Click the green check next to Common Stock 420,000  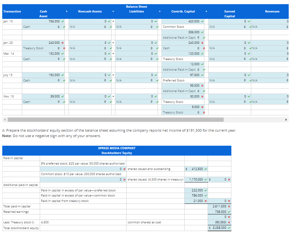point(202,21)
